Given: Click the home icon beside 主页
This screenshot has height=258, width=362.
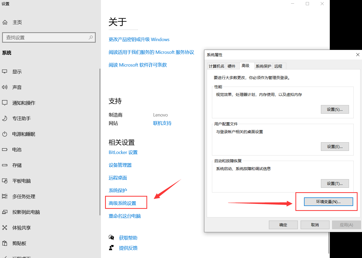Looking at the screenshot, I should pyautogui.click(x=5, y=22).
